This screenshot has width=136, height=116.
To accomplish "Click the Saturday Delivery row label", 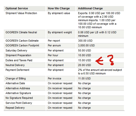I will tap(16, 50).
